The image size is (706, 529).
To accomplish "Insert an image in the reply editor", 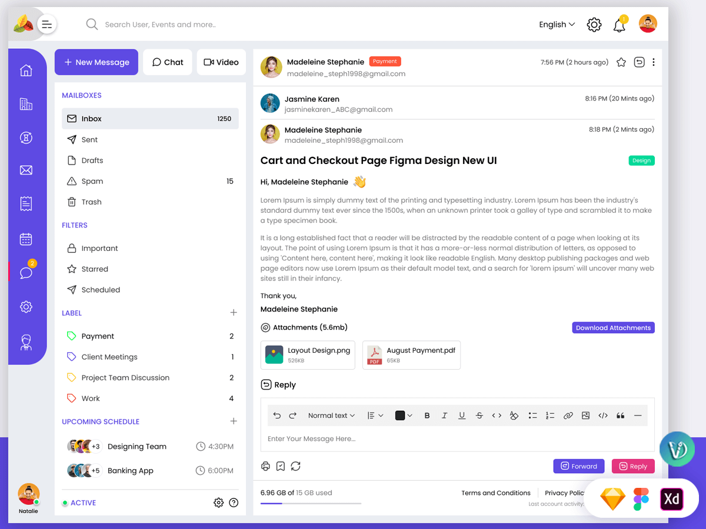I will (x=585, y=416).
